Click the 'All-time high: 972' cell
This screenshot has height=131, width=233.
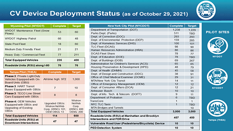click(55, 79)
